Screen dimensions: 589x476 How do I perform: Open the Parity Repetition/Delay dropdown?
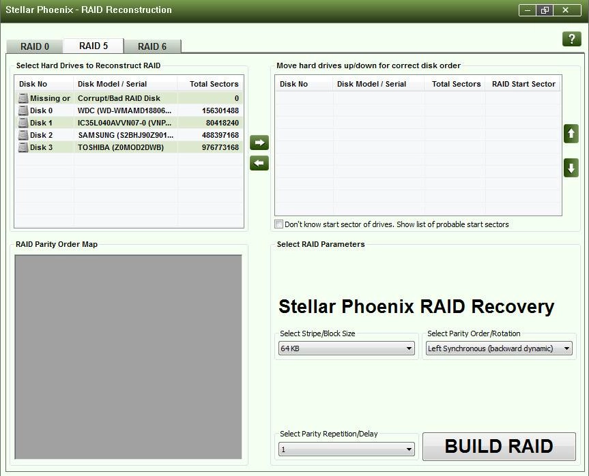tap(346, 449)
